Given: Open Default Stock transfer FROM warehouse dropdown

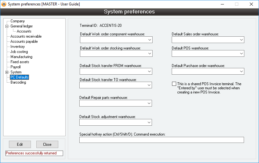Looking at the screenshot, I should click(x=149, y=71).
